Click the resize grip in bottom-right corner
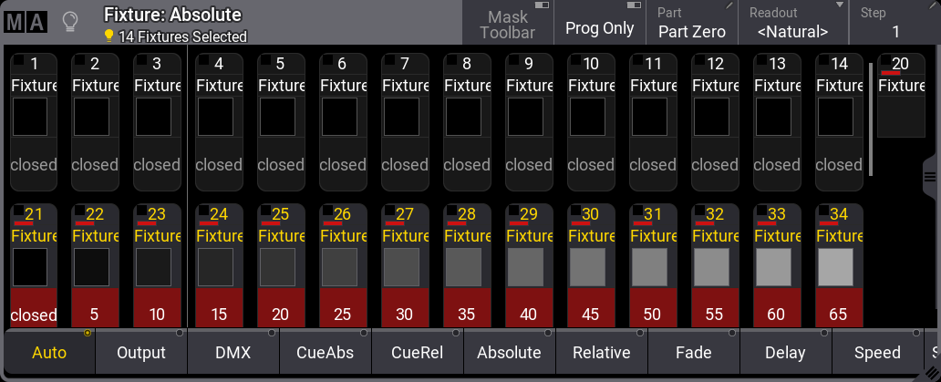Viewport: 941px width, 382px height. pos(931,372)
